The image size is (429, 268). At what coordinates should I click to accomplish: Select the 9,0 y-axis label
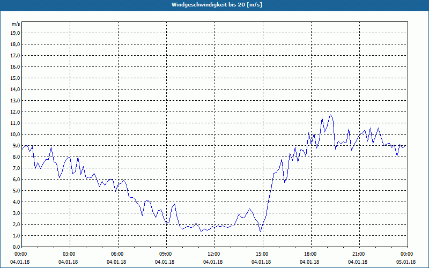16,145
